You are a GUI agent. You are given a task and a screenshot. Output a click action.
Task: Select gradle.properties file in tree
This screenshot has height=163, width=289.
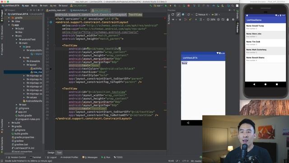pyautogui.click(x=23, y=137)
